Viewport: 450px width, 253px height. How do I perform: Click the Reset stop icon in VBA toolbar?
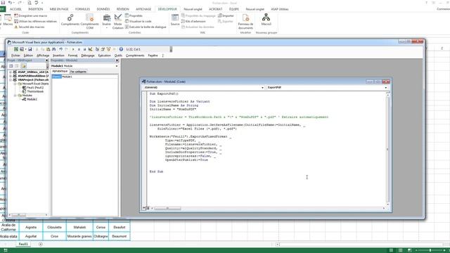click(84, 49)
